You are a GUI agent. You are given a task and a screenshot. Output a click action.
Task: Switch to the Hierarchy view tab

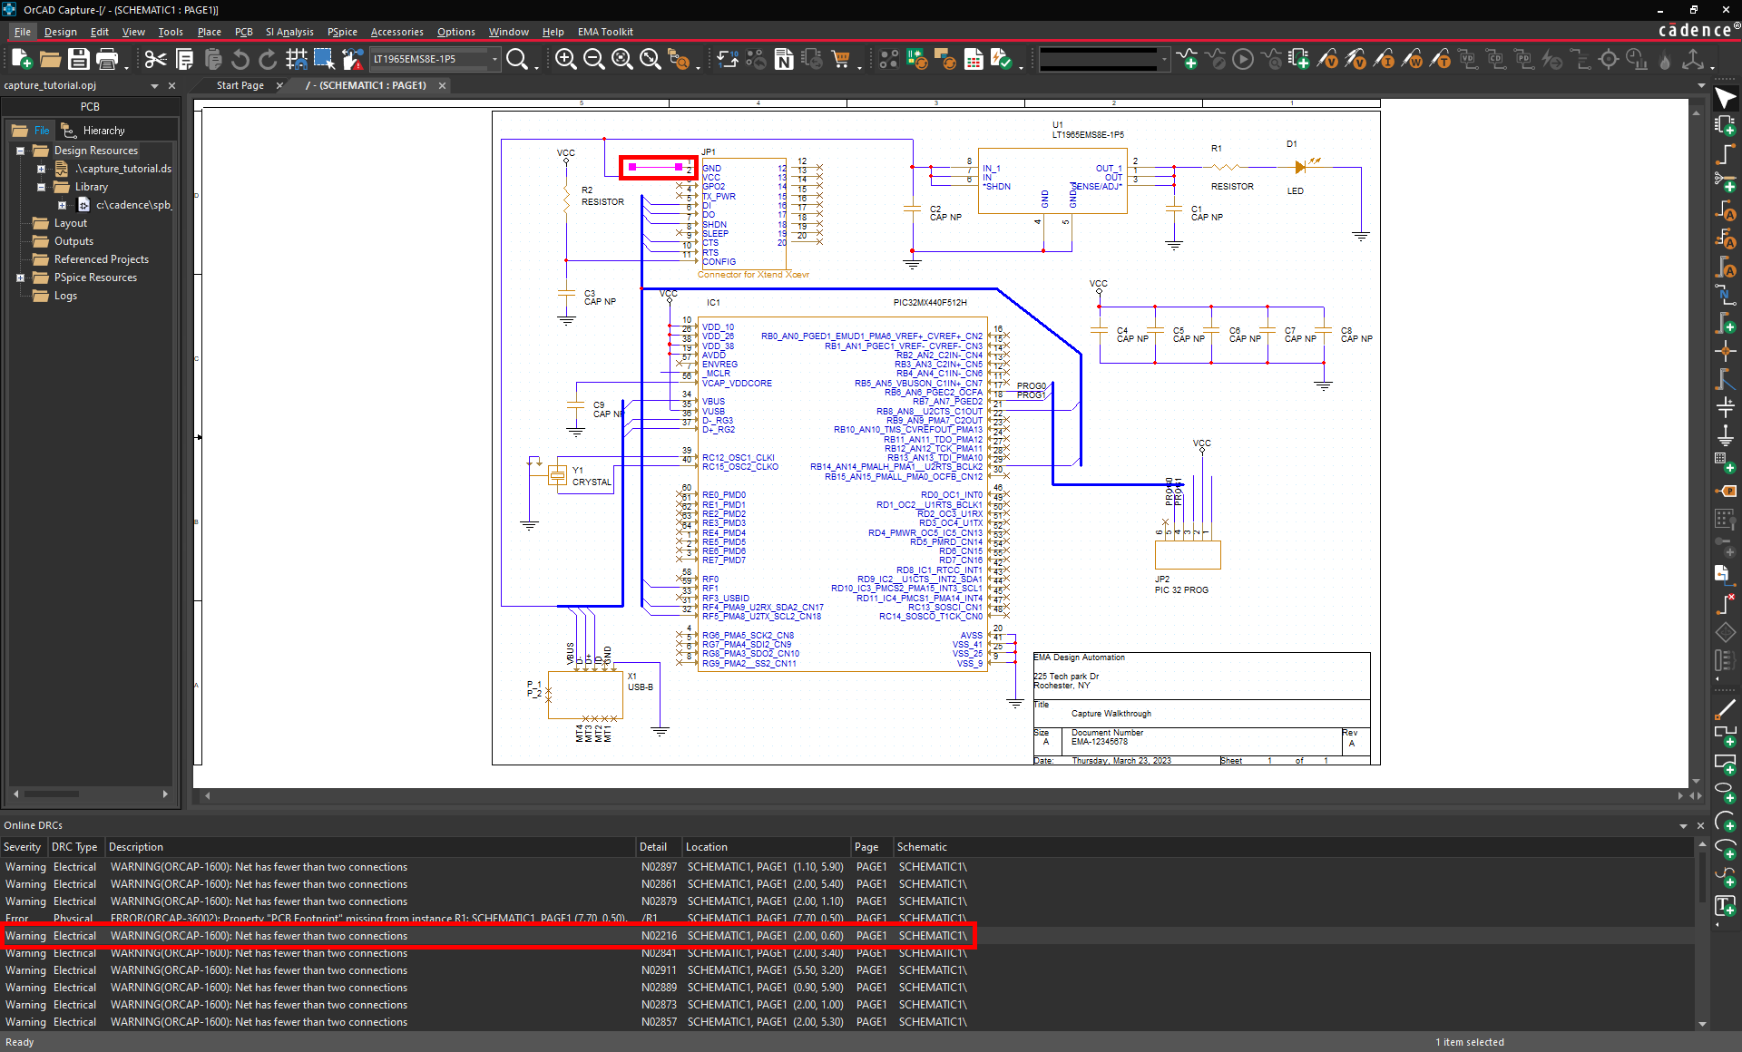pos(103,131)
